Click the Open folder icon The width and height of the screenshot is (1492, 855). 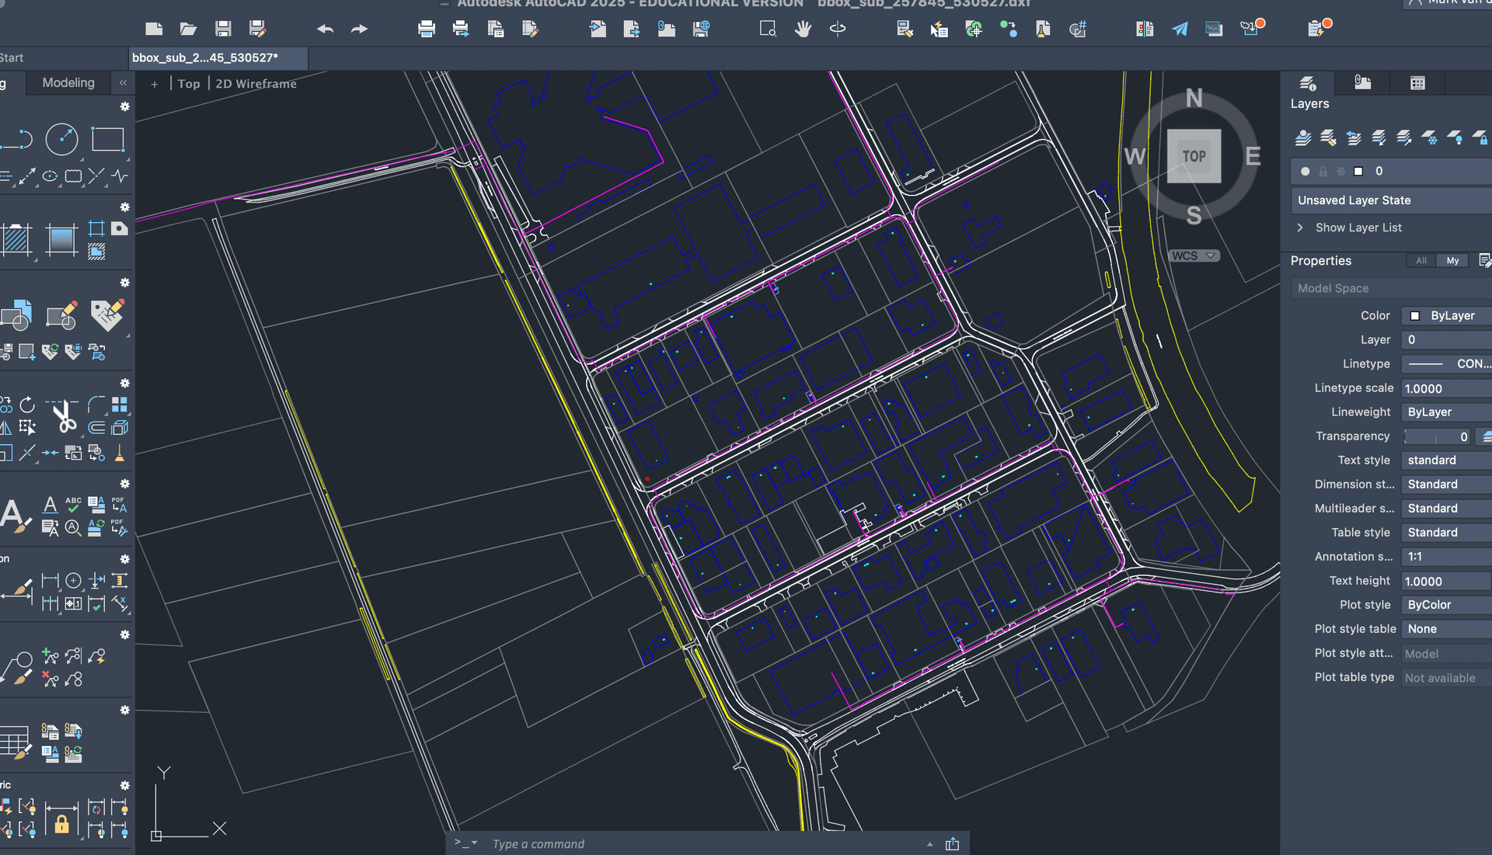188,29
